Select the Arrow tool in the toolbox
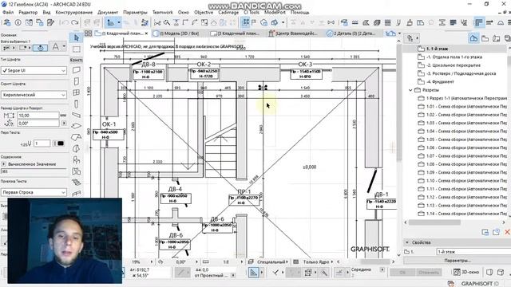This screenshot has height=287, width=511. [x=77, y=37]
